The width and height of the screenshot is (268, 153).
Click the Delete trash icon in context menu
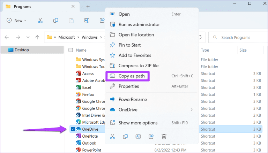pyautogui.click(x=164, y=136)
